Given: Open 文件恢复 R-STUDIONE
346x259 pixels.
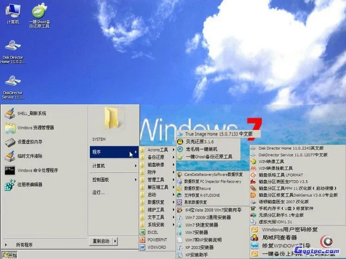Looking at the screenshot, I should (213, 195).
